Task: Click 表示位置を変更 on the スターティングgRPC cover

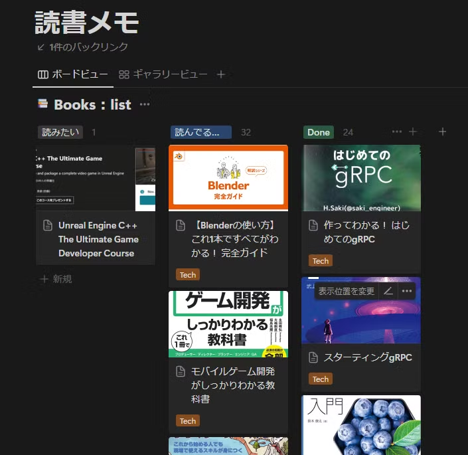Action: pyautogui.click(x=347, y=291)
